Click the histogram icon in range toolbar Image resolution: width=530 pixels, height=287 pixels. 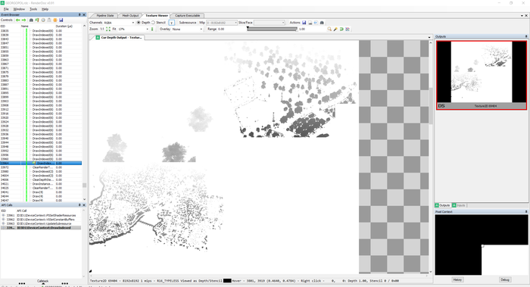(x=348, y=29)
